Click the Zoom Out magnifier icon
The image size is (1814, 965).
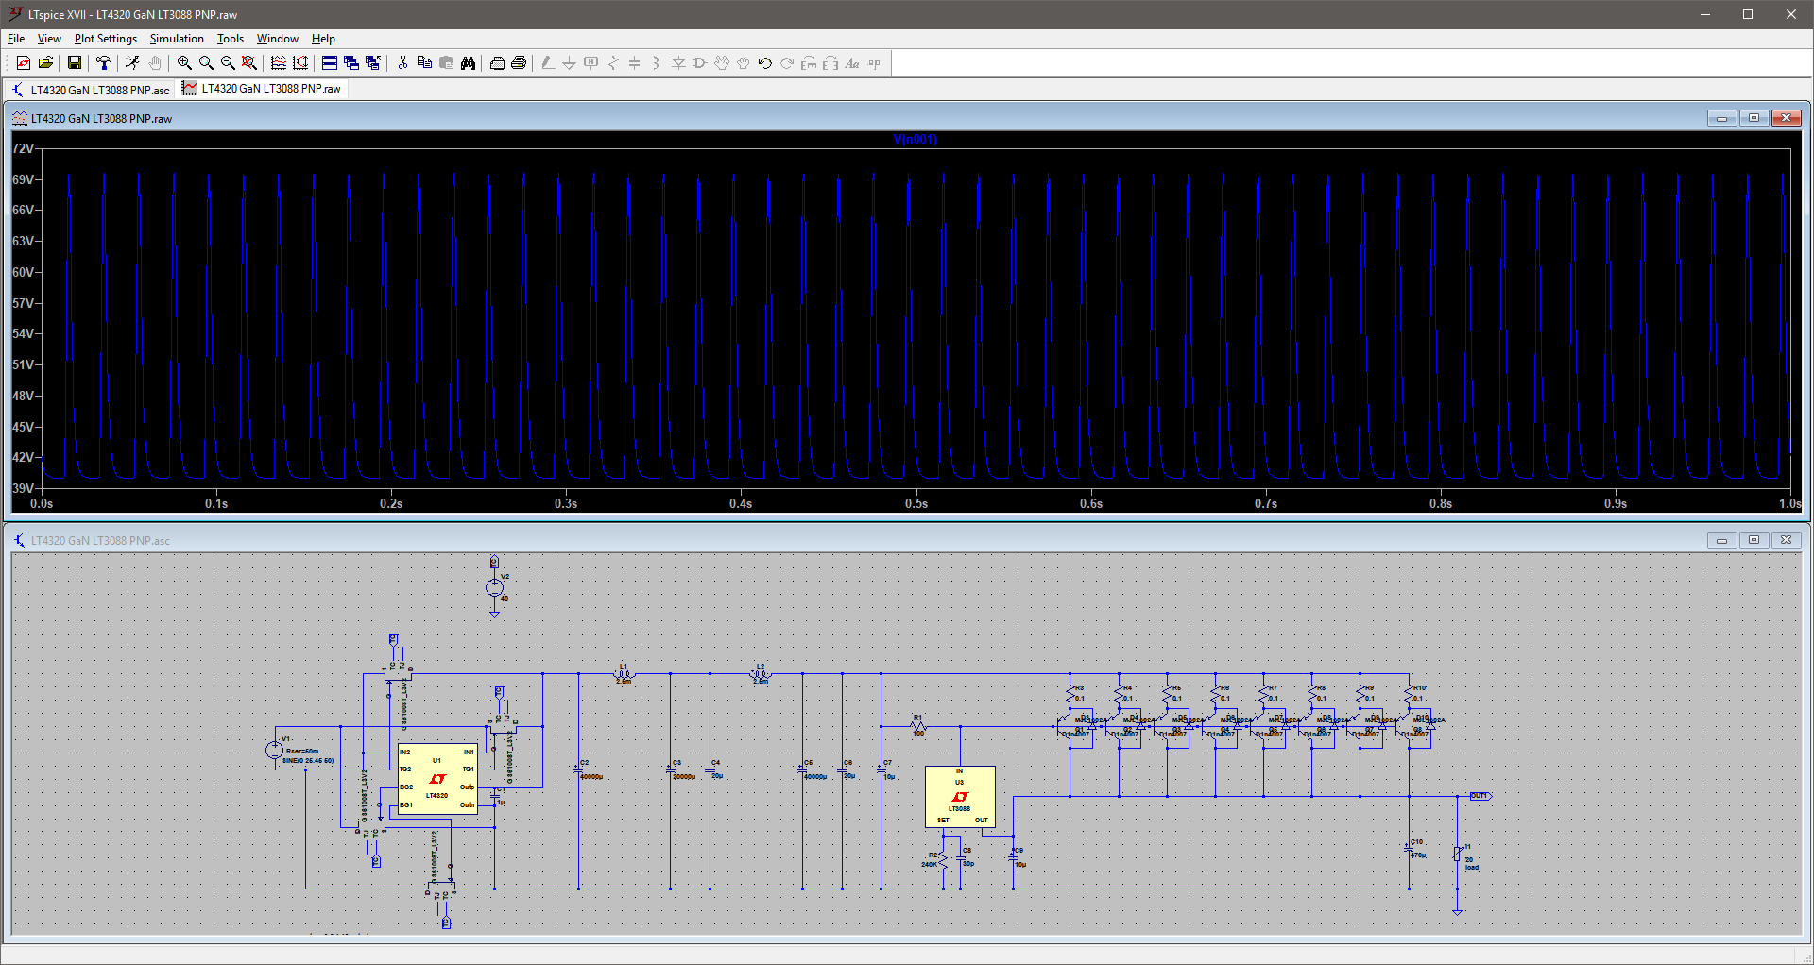pos(228,63)
